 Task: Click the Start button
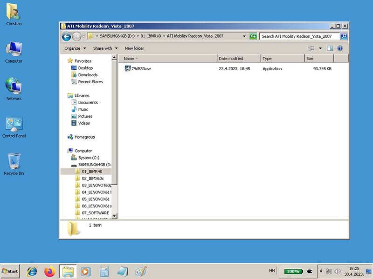[10, 271]
